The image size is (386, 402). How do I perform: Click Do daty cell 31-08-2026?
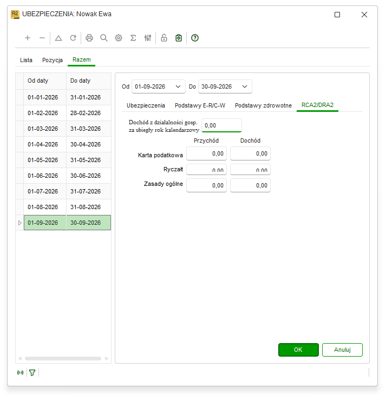tap(89, 207)
